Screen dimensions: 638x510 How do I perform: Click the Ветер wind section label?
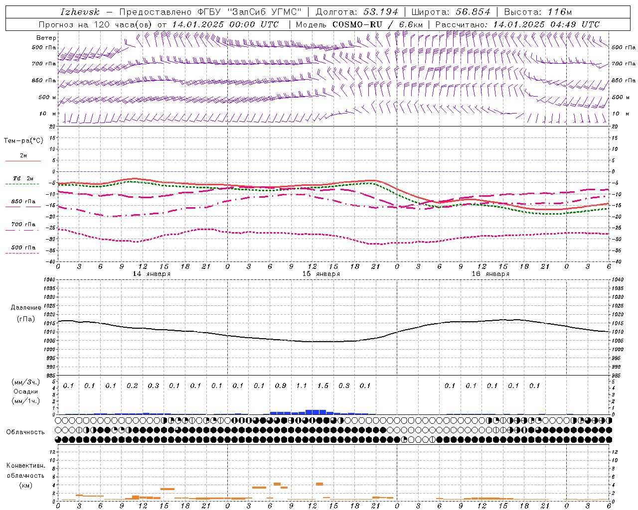coord(46,38)
